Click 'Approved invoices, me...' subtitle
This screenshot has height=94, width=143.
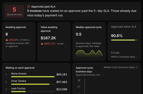(89, 75)
